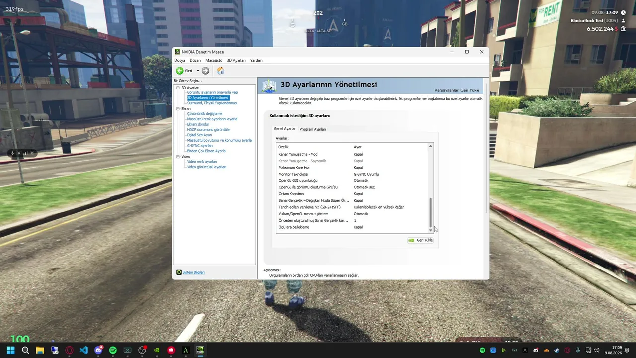The image size is (636, 358).
Task: Click the Geri Yükle button
Action: click(x=420, y=240)
